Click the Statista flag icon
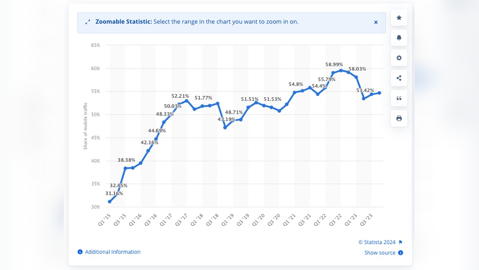This screenshot has width=479, height=270. pyautogui.click(x=400, y=242)
